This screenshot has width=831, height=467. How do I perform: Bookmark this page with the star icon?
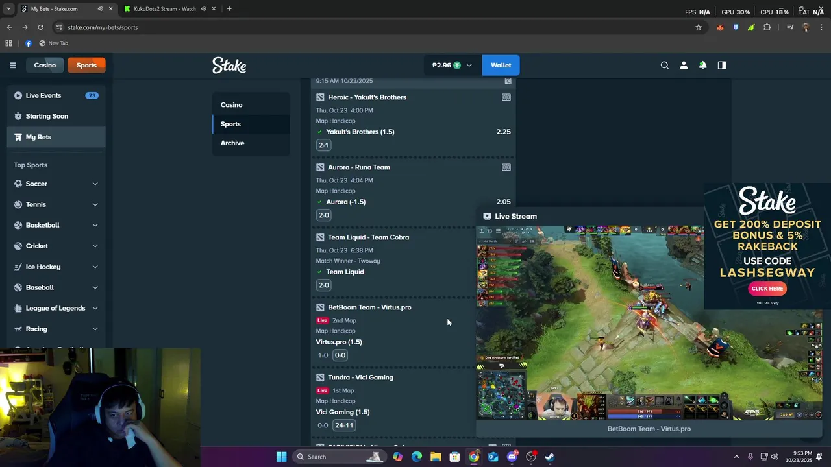(699, 27)
